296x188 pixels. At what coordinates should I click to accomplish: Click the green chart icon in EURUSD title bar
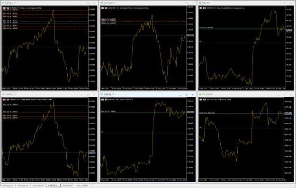(101, 94)
